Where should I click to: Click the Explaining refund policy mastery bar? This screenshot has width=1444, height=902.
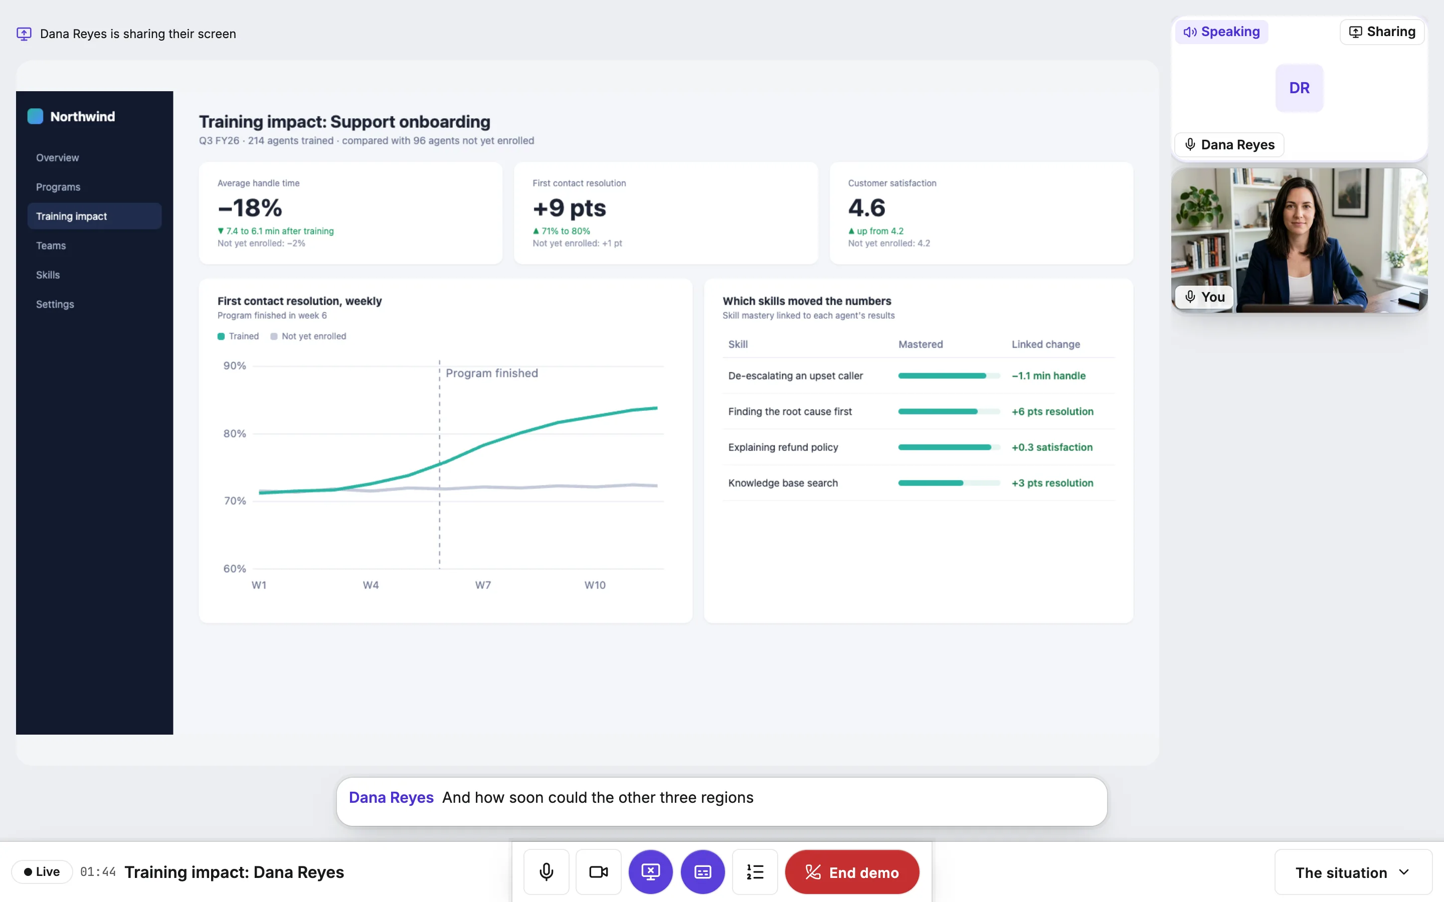949,447
